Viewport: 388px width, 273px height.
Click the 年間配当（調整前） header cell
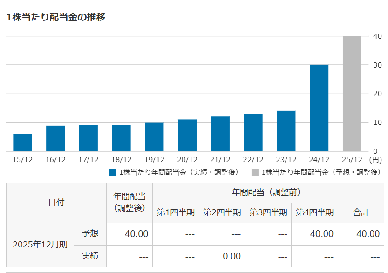[268, 191]
